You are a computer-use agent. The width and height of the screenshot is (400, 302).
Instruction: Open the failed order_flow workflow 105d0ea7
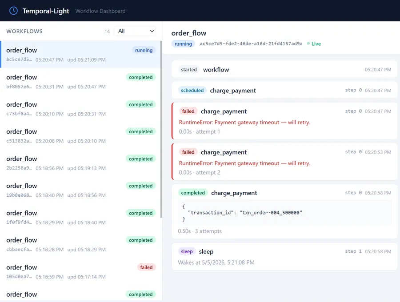[x=80, y=272]
